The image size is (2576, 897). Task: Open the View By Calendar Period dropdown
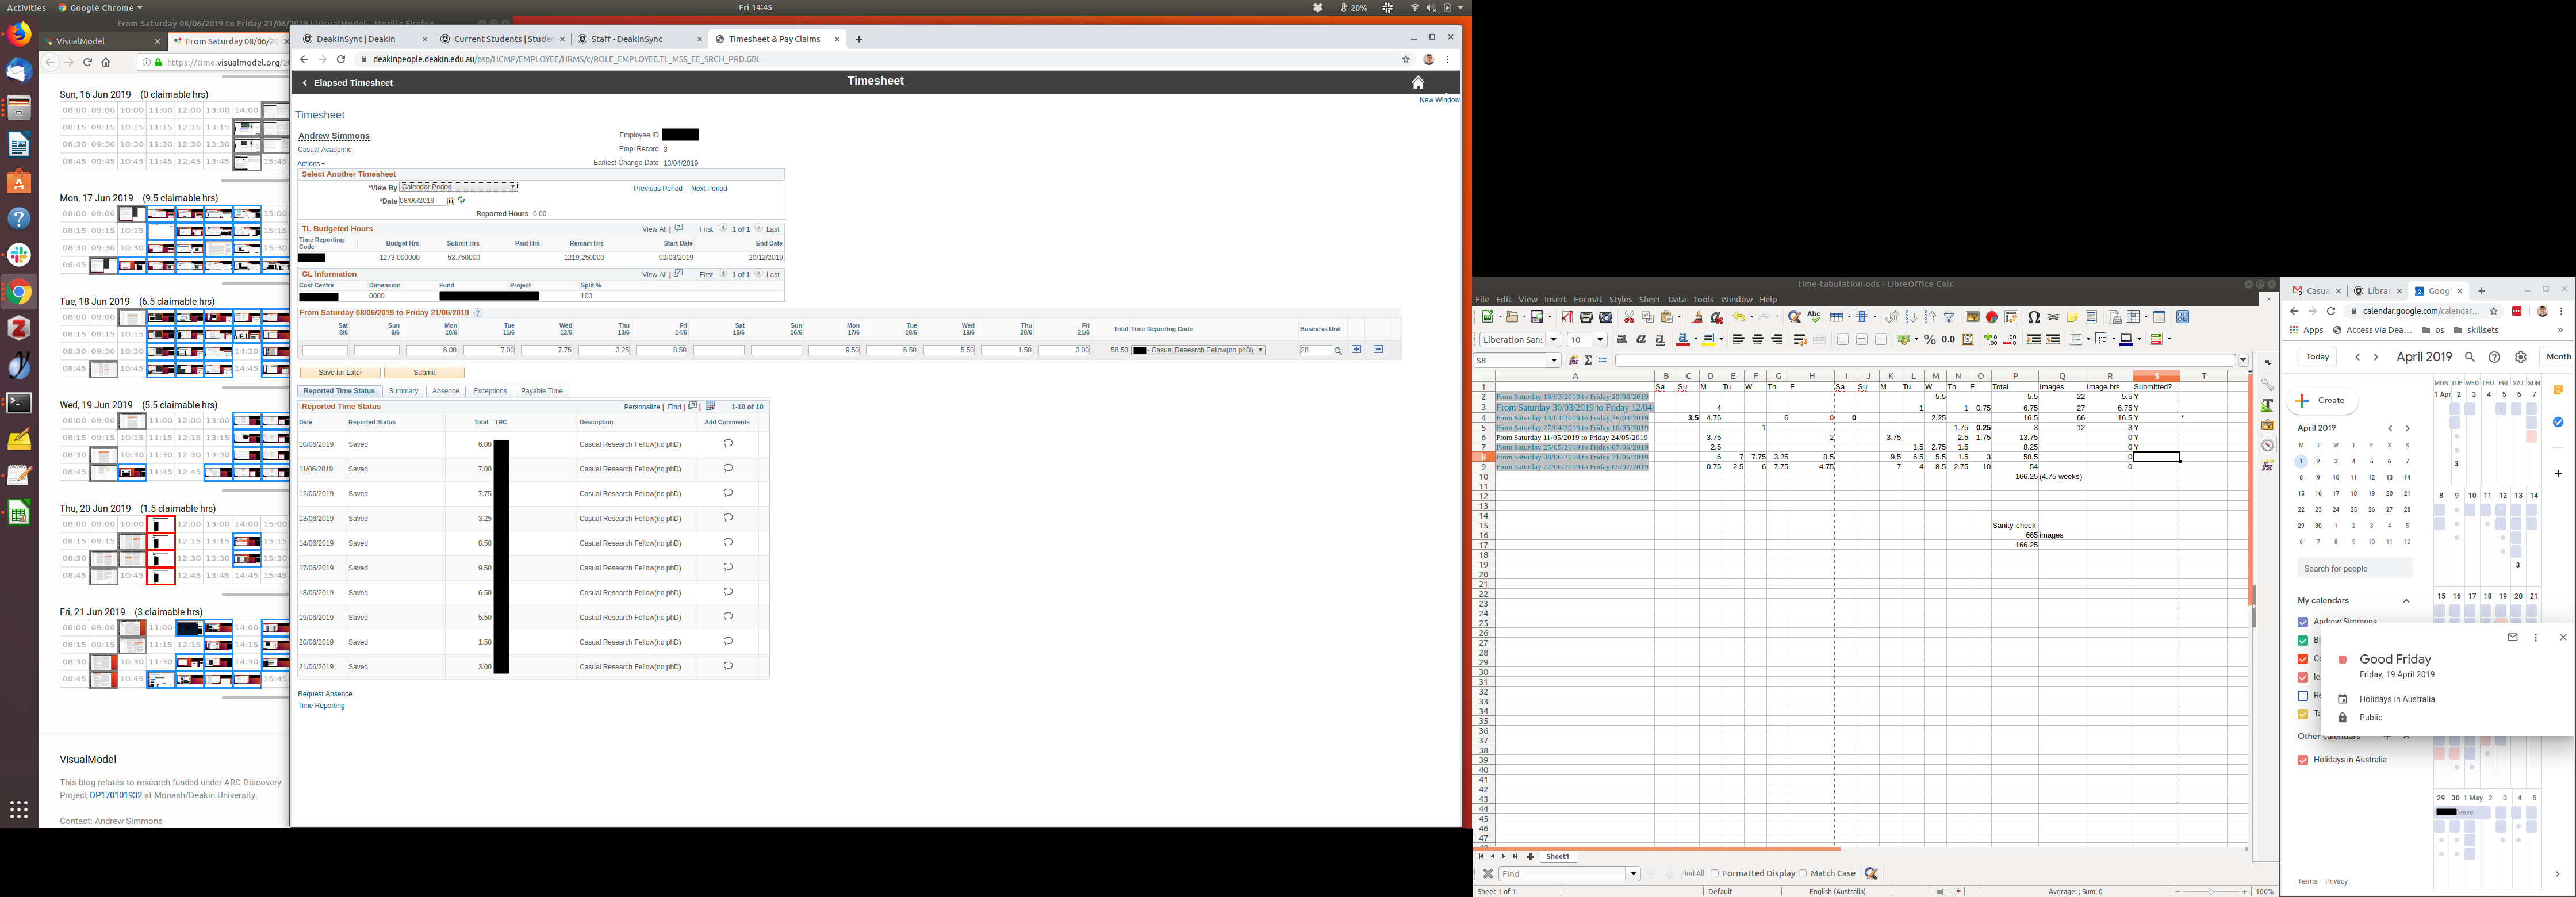pyautogui.click(x=458, y=187)
